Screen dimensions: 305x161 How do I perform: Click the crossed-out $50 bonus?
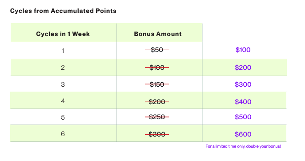tap(157, 50)
